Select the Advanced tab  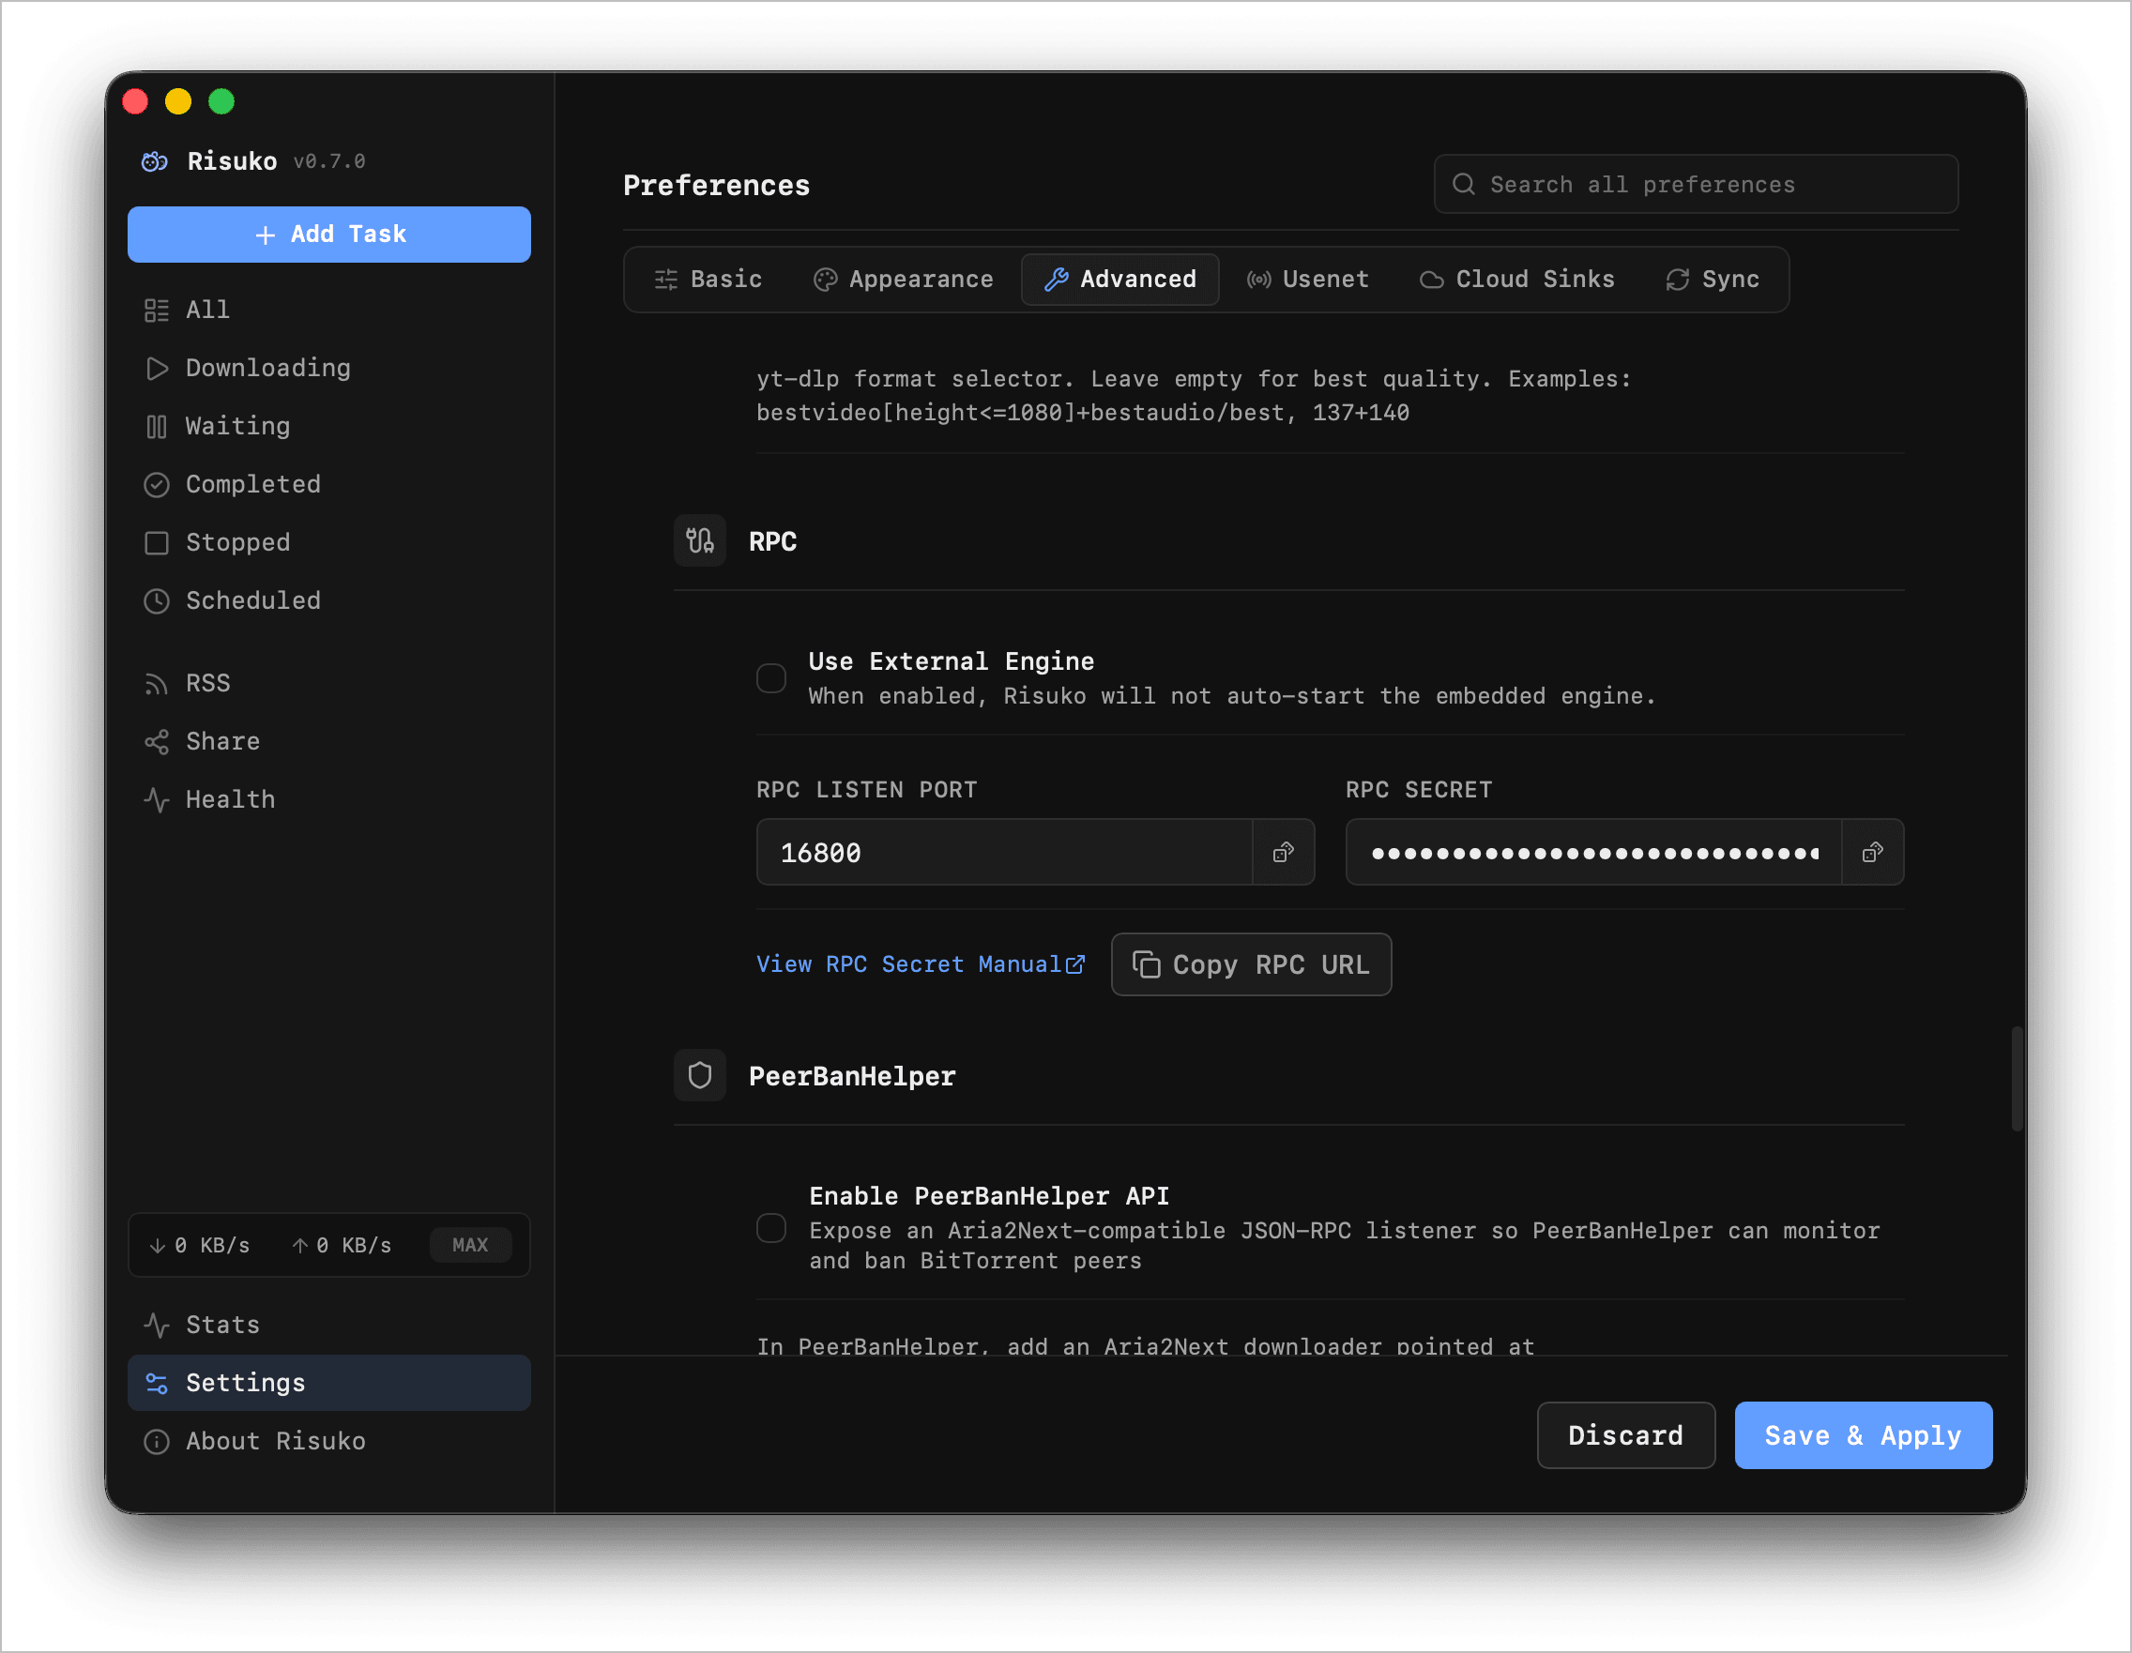coord(1120,281)
